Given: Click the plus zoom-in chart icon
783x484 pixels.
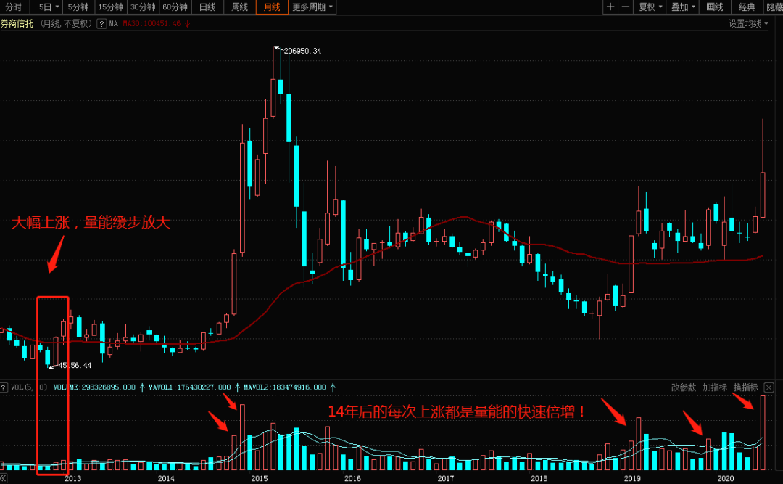Looking at the screenshot, I should pos(610,7).
